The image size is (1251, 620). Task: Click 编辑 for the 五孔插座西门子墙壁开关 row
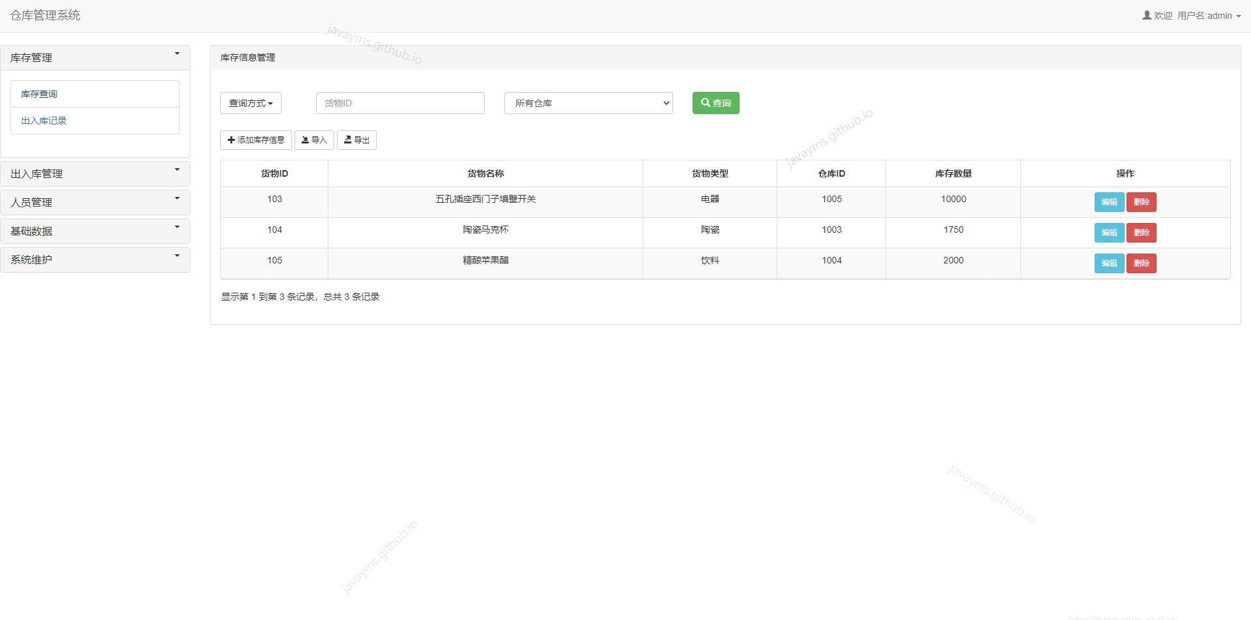(x=1108, y=202)
